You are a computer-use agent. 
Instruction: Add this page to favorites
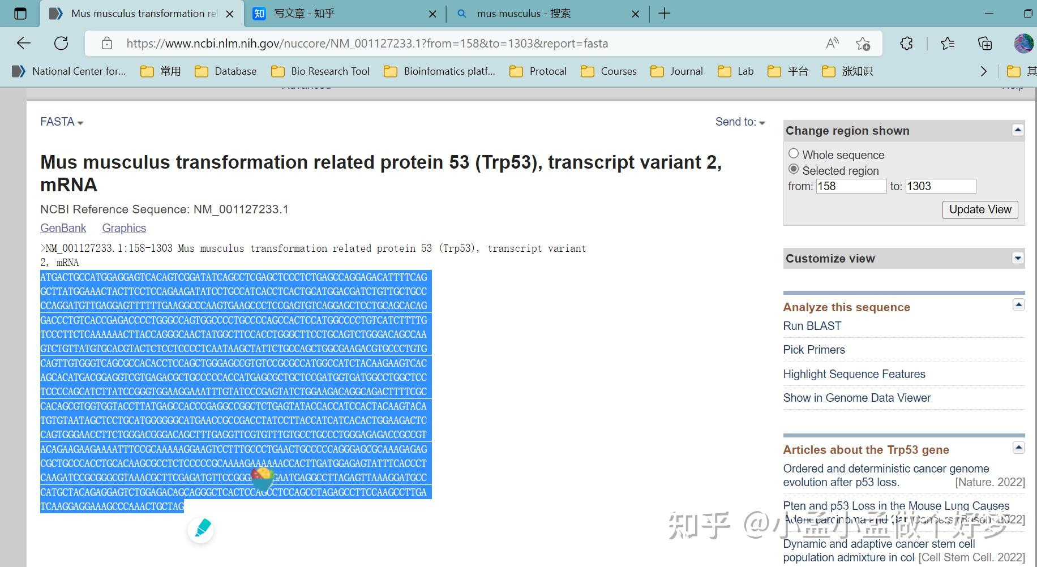point(863,43)
